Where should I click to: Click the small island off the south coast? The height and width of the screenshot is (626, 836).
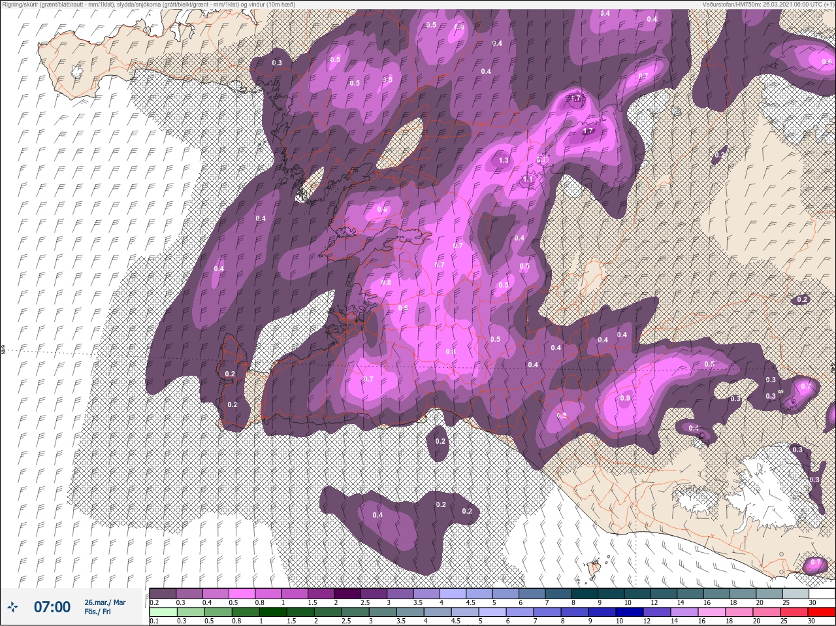[x=593, y=570]
